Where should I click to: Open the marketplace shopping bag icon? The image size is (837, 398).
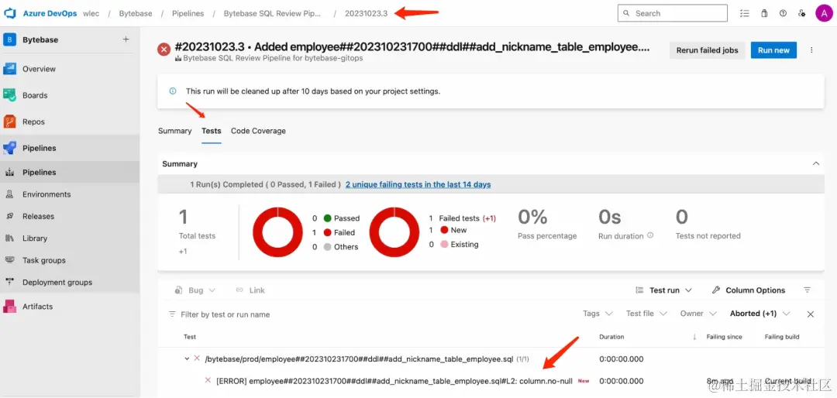tap(764, 13)
